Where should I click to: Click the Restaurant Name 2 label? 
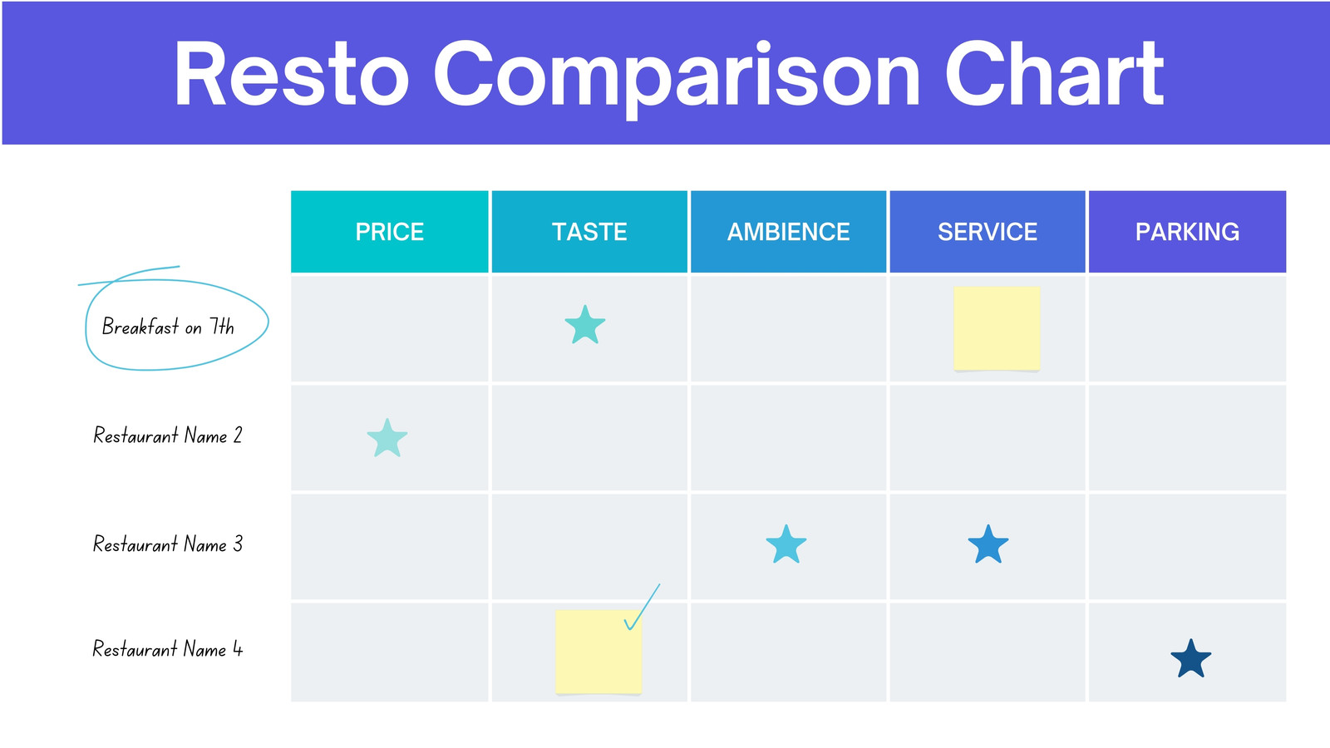(x=168, y=436)
